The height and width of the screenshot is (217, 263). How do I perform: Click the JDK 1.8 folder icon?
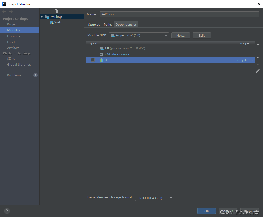[102, 48]
